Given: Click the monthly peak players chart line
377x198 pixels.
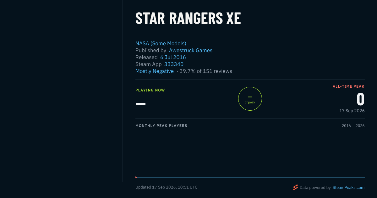Looking at the screenshot, I should coord(250,178).
